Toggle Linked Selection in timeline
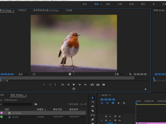 click(113, 103)
